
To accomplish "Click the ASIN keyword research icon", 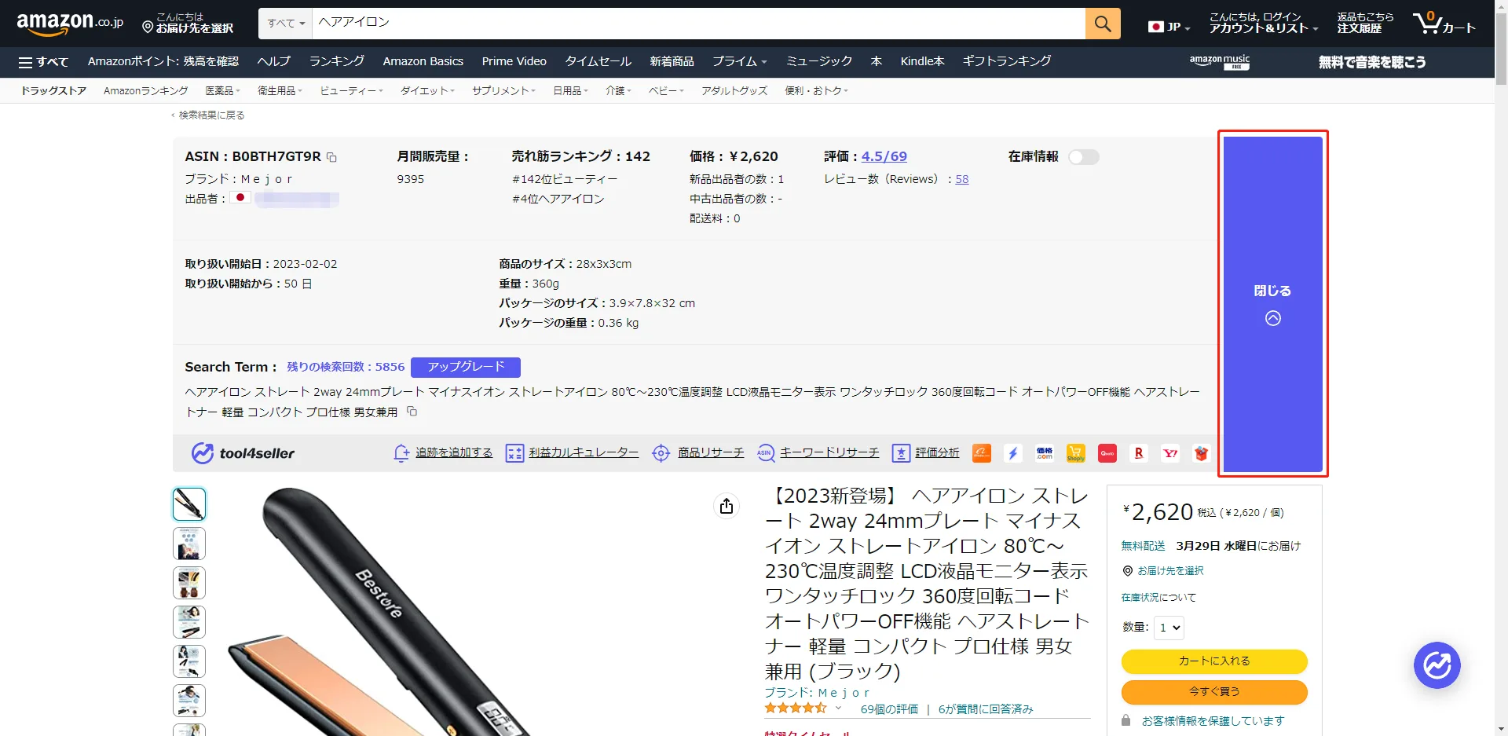I will pos(766,453).
